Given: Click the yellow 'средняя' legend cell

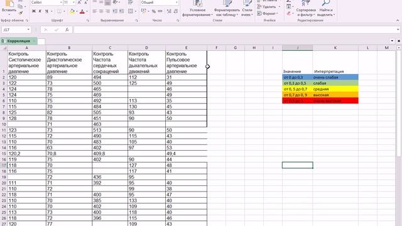Looking at the screenshot, I should coord(335,89).
